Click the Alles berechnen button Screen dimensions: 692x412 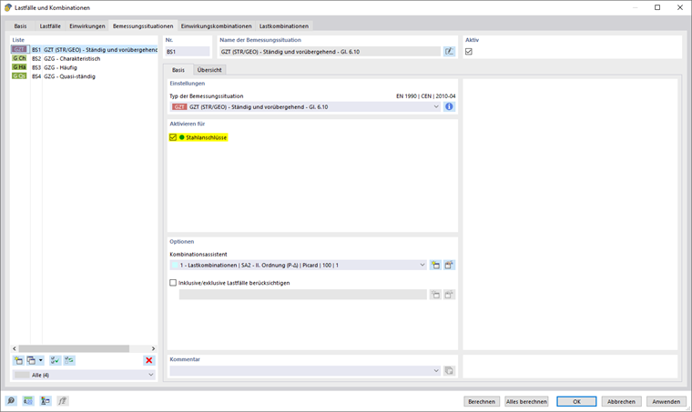coord(526,401)
